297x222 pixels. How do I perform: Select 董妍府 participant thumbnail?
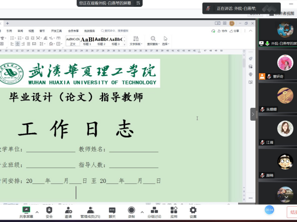coord(278,65)
